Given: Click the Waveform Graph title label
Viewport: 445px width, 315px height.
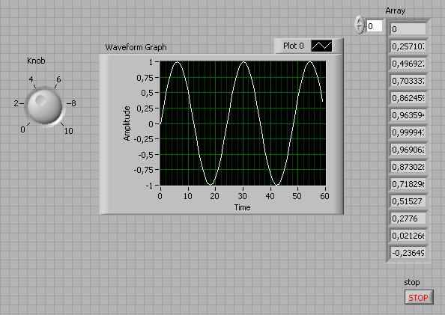Looking at the screenshot, I should (x=136, y=47).
